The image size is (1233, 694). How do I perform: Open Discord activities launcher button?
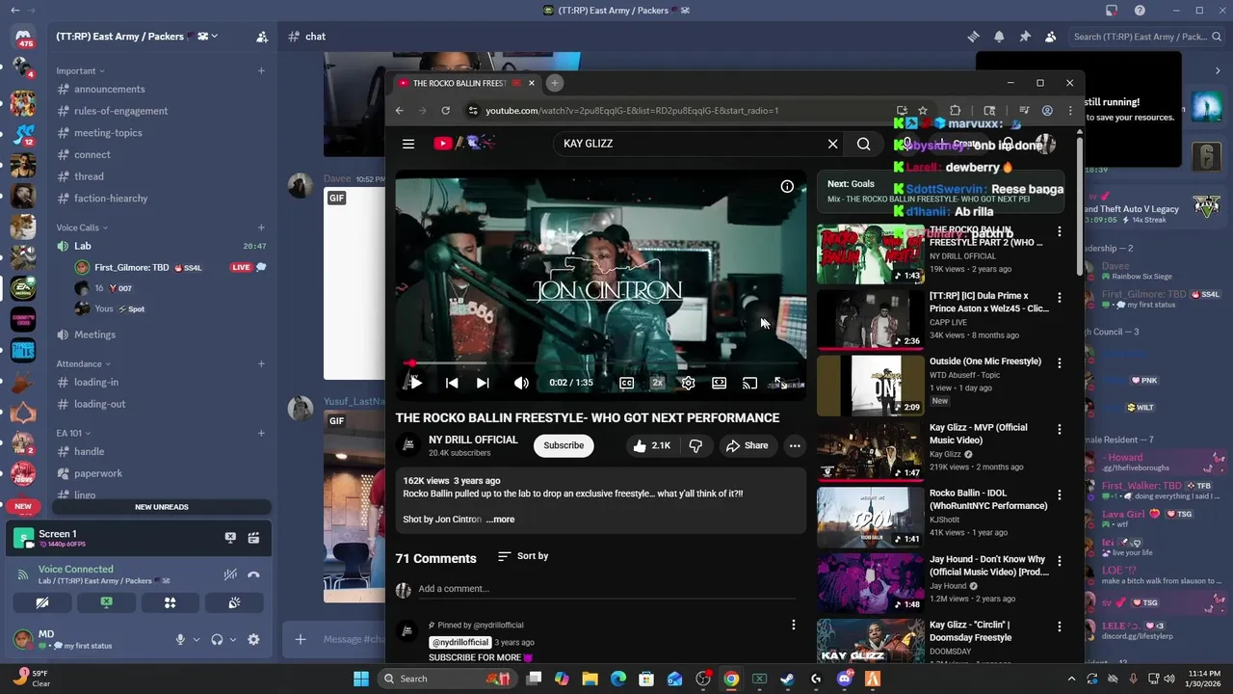170,602
